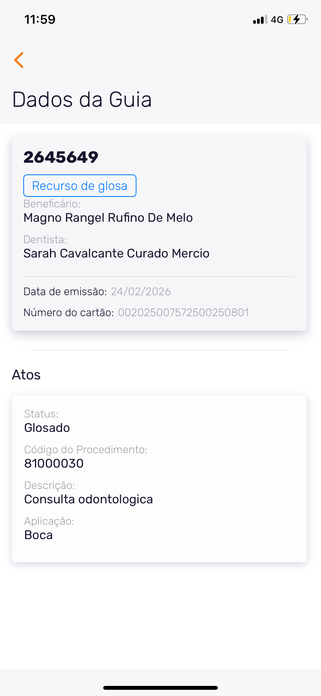Tap the Dados da Guia title

(x=82, y=99)
